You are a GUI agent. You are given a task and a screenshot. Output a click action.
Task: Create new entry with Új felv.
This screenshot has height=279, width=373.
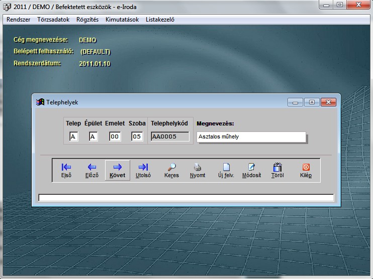click(x=226, y=171)
